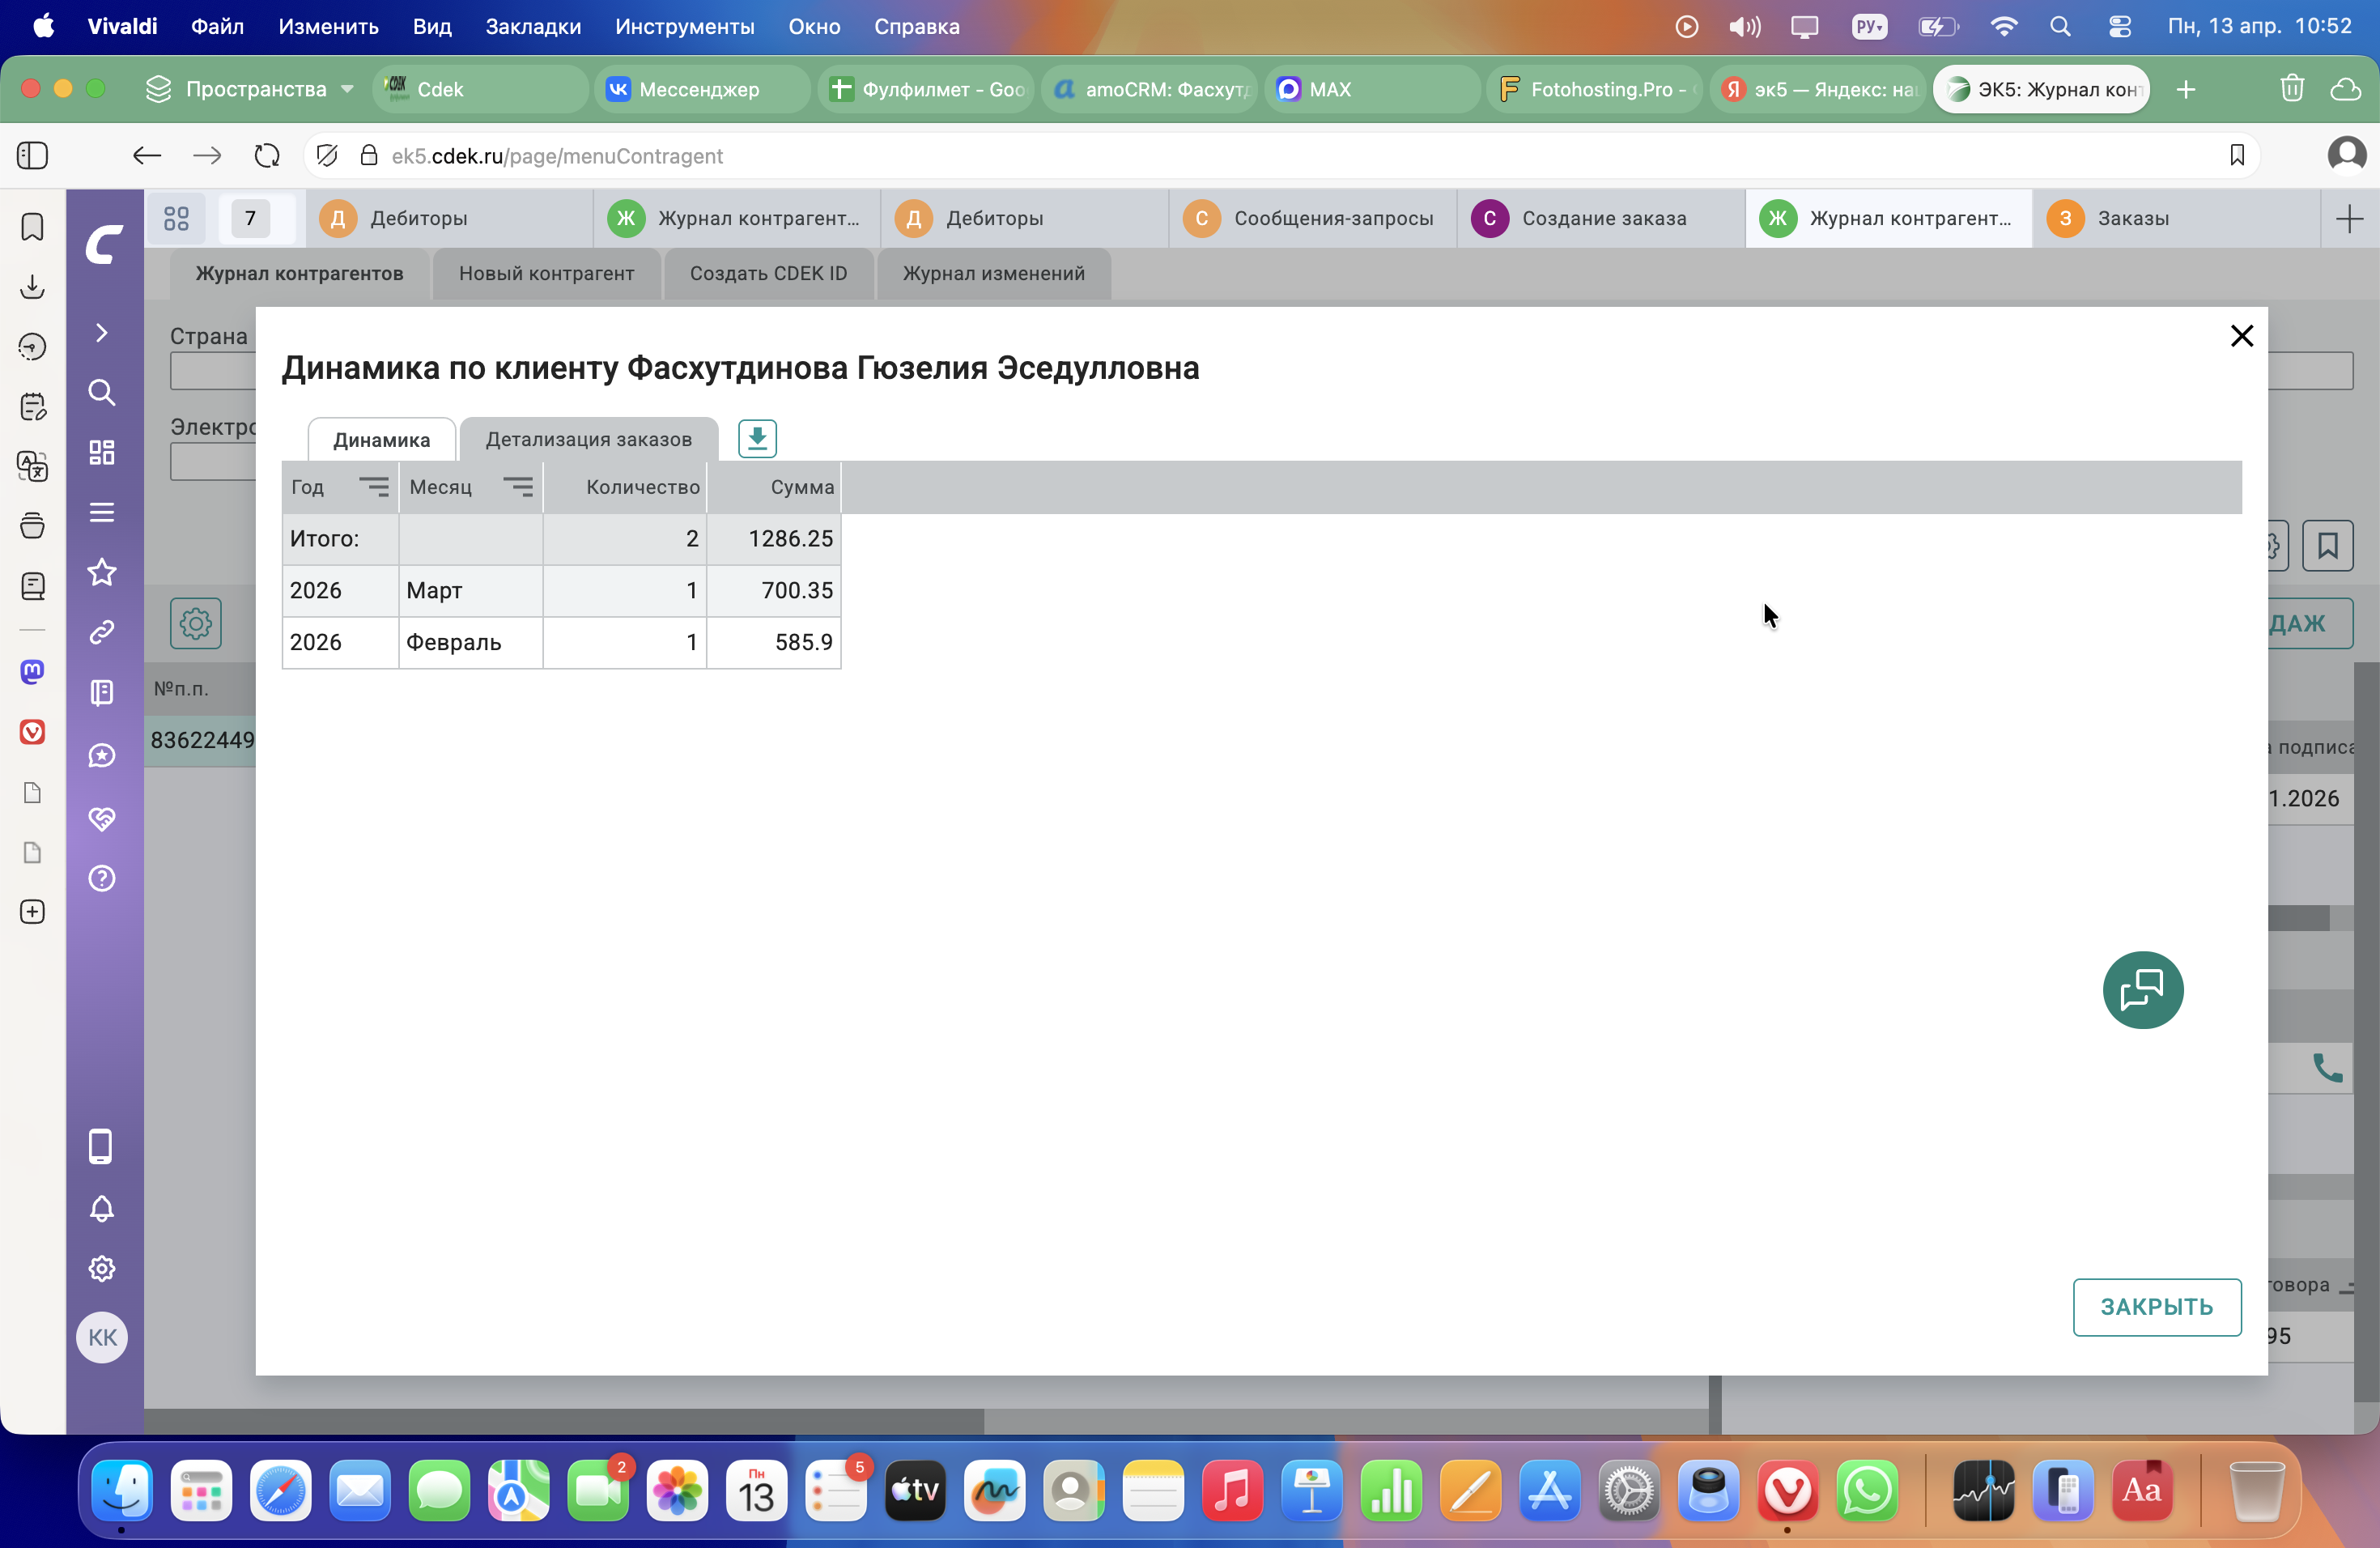
Task: Open favorites star in CDEK sidebar
Action: coord(102,573)
